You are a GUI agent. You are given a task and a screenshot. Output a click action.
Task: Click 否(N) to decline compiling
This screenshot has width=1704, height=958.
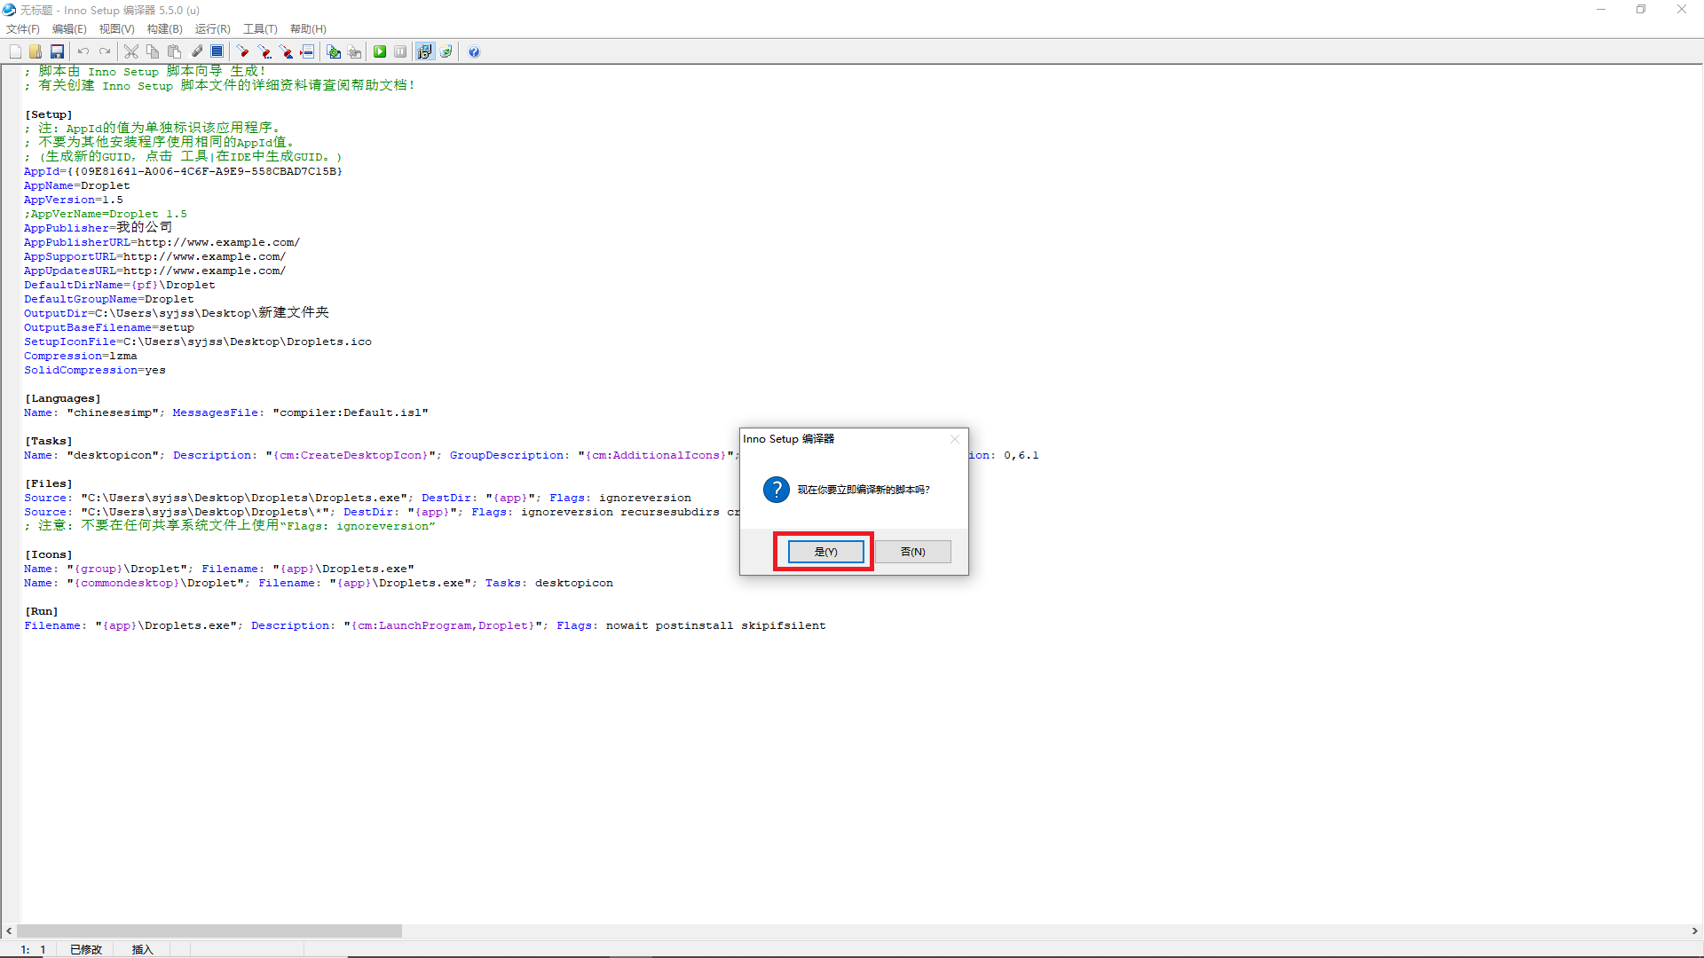pyautogui.click(x=912, y=552)
